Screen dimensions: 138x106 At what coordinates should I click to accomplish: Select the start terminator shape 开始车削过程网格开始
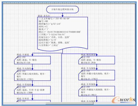[x=63, y=9]
